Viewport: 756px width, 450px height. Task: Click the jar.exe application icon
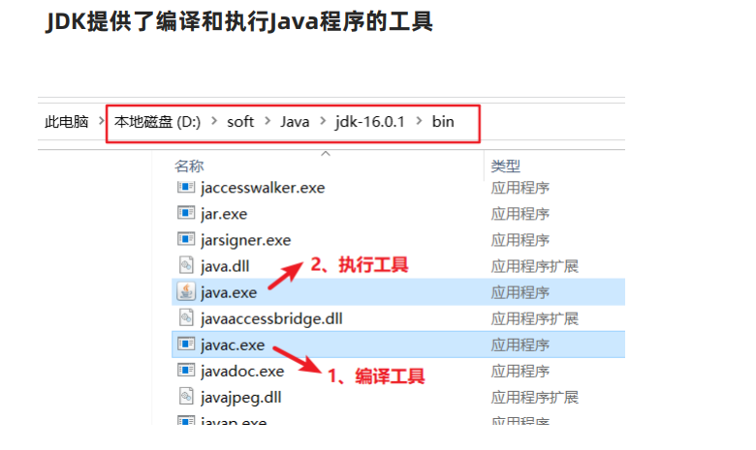click(x=186, y=212)
